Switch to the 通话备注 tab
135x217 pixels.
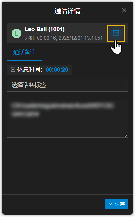coord(25,52)
